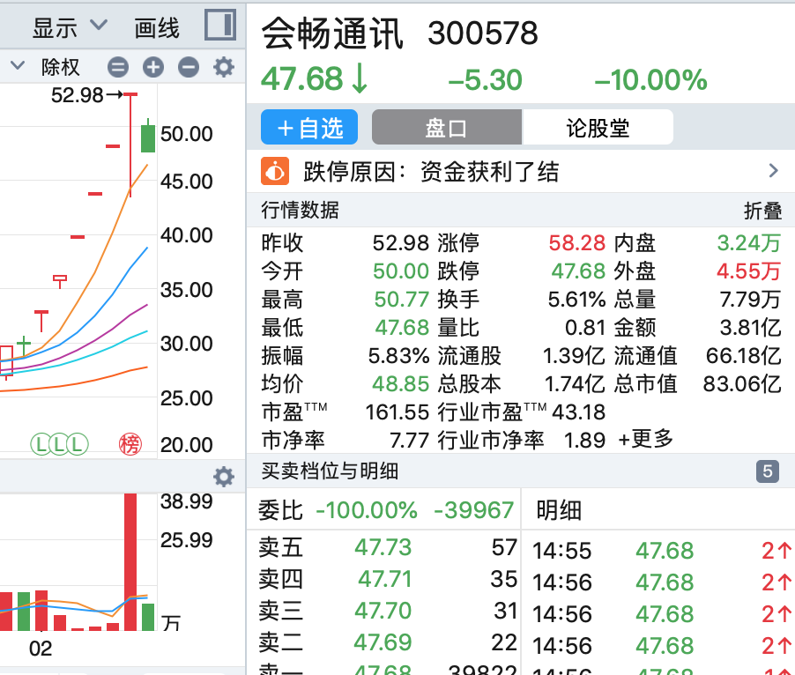Open K-line chart settings gear

pos(224,67)
